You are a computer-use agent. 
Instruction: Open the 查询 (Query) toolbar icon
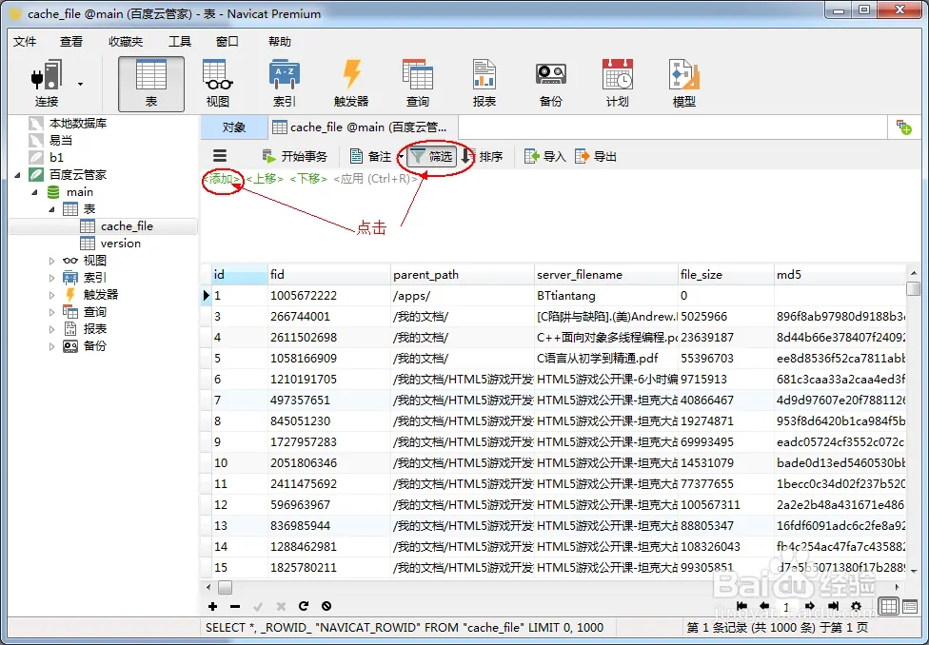tap(418, 83)
